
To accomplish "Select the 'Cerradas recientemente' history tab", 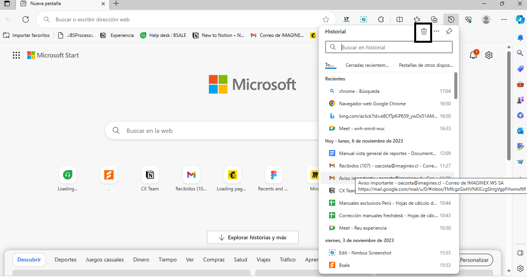I will point(367,65).
